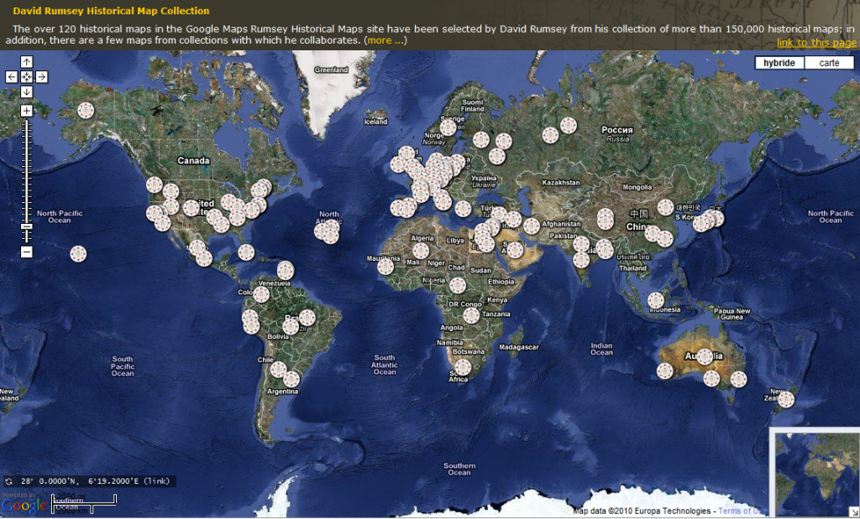
Task: Click the Madagascar label on the map
Action: click(x=519, y=347)
